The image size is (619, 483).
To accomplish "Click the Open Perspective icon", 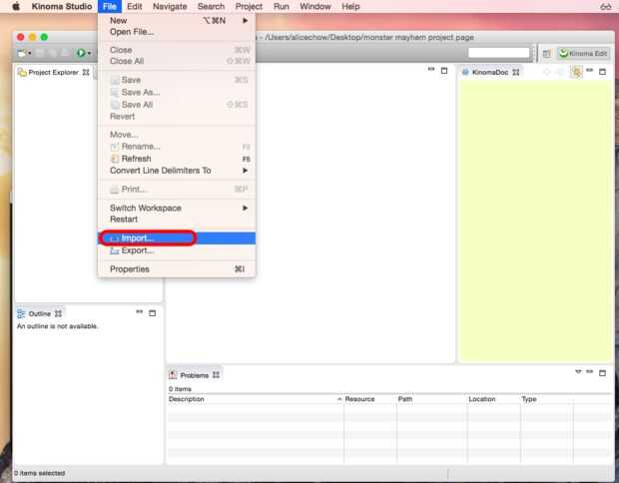I will tap(547, 54).
